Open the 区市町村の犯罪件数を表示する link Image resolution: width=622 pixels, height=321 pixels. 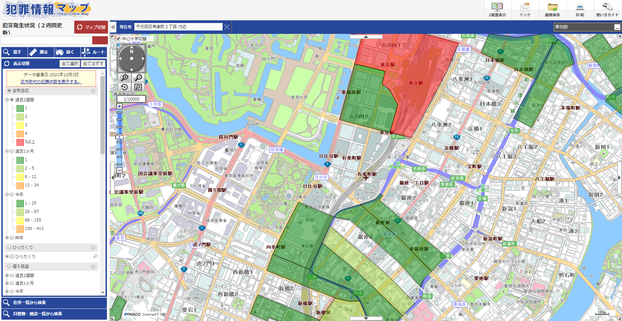[51, 82]
